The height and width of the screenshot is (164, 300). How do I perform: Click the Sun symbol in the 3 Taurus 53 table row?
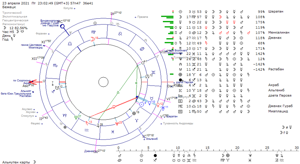(x=180, y=12)
